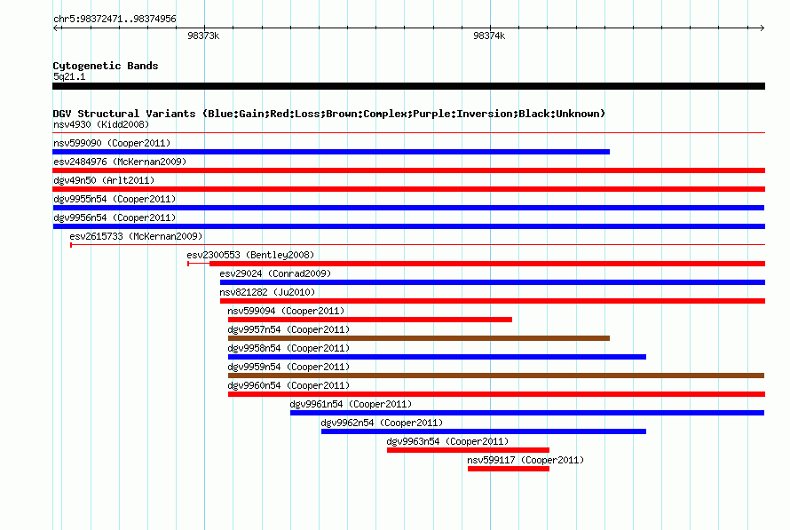The height and width of the screenshot is (530, 790).
Task: Select the nsv599090 (Cooper2011) blue gain bar
Action: coord(331,152)
